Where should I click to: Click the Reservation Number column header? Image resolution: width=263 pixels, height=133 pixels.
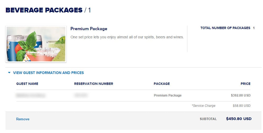coord(94,84)
